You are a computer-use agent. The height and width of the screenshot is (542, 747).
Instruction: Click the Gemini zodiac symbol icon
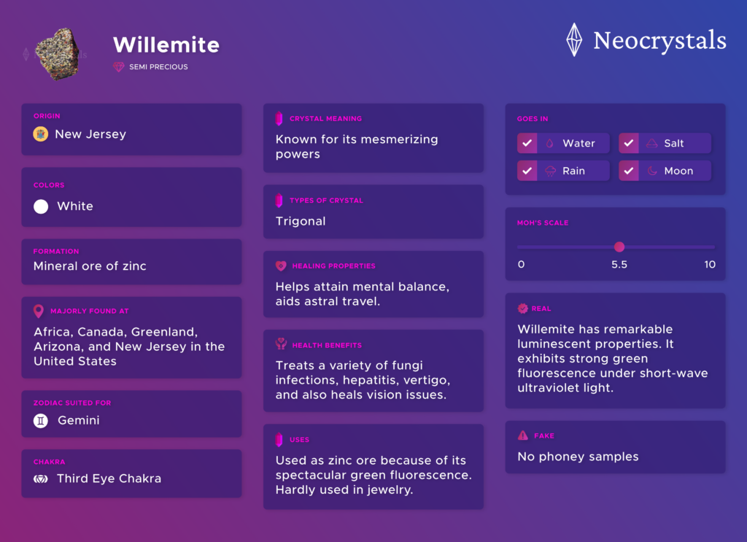pos(41,421)
